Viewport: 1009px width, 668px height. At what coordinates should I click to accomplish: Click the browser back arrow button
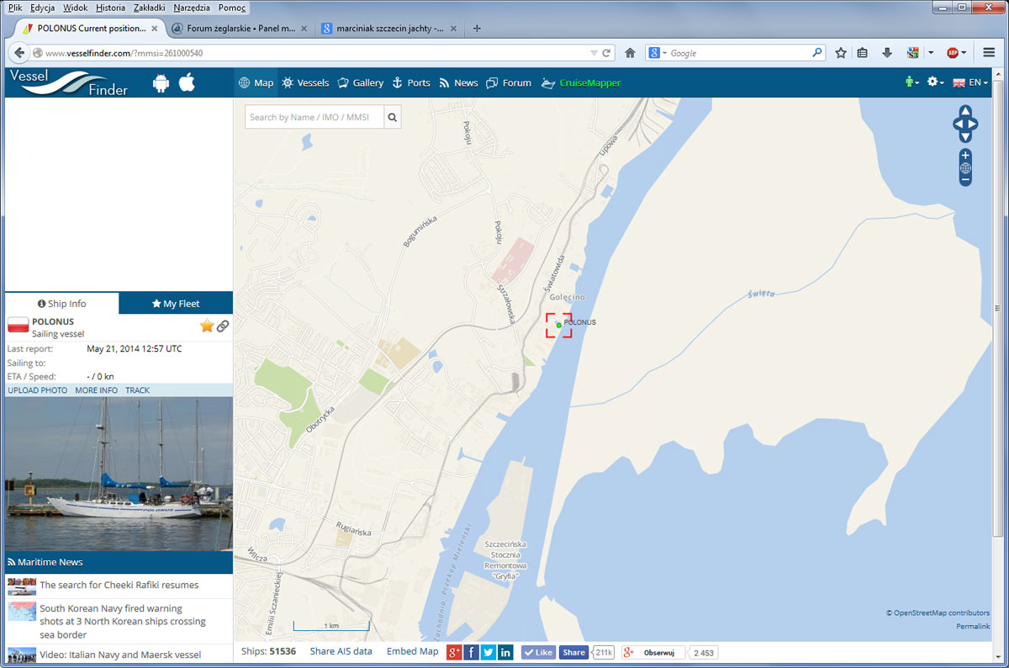(19, 53)
